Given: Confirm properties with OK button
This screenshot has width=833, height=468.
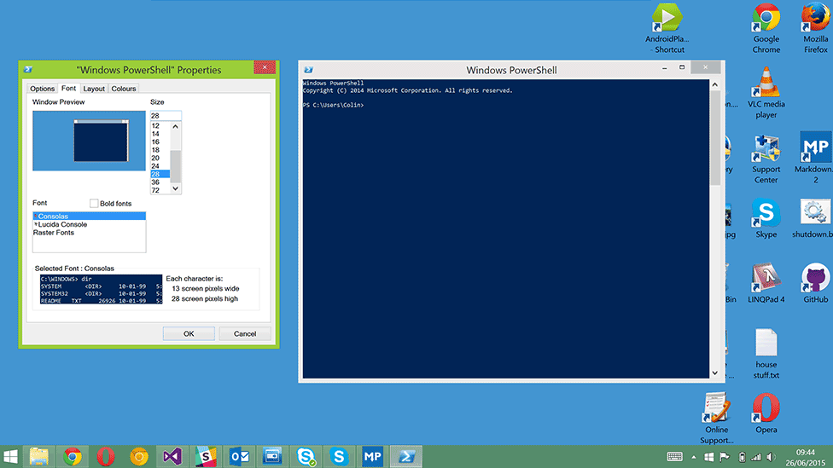Looking at the screenshot, I should (x=189, y=334).
